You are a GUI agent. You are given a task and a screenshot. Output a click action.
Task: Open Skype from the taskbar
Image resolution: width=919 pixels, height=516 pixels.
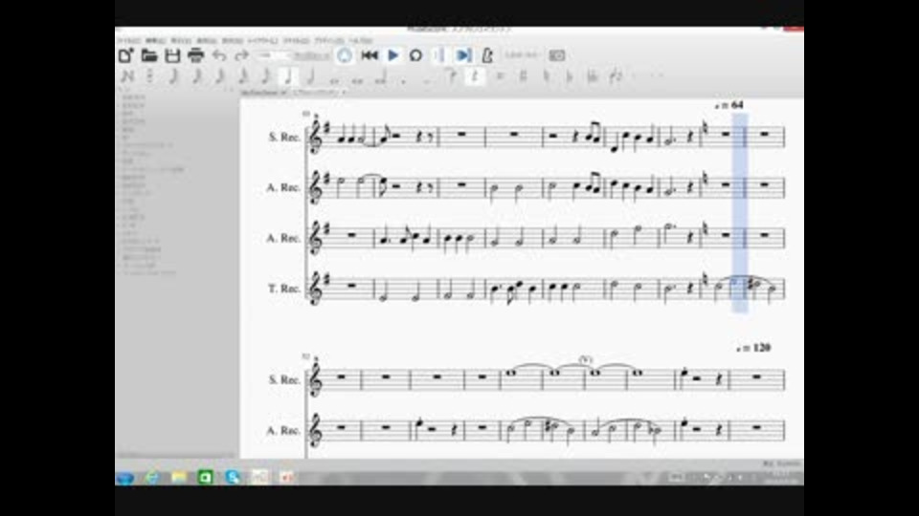pos(233,478)
